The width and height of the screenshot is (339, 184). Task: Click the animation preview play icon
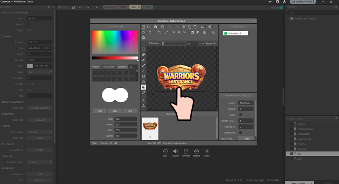pyautogui.click(x=214, y=32)
